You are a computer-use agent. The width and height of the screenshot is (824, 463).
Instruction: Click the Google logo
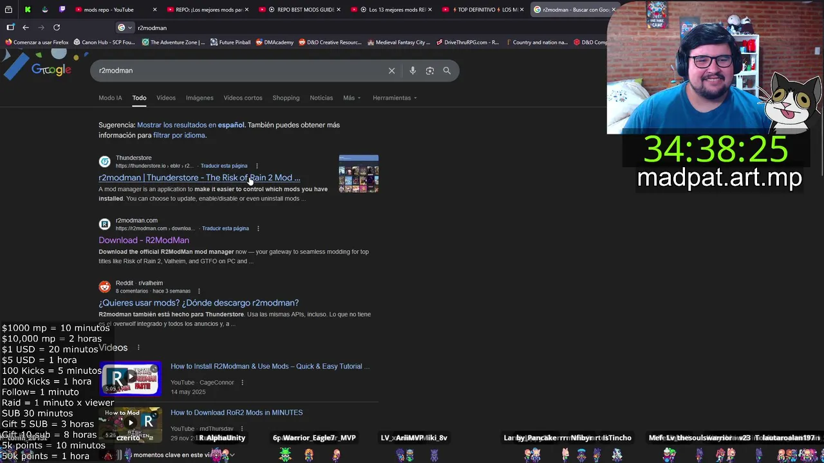point(51,69)
